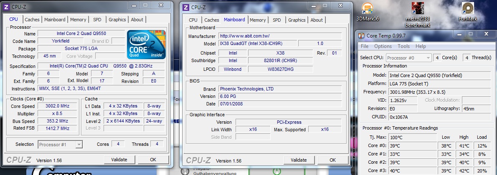
Task: Expand Select CPU dropdown in Core Temp
Action: pyautogui.click(x=408, y=58)
